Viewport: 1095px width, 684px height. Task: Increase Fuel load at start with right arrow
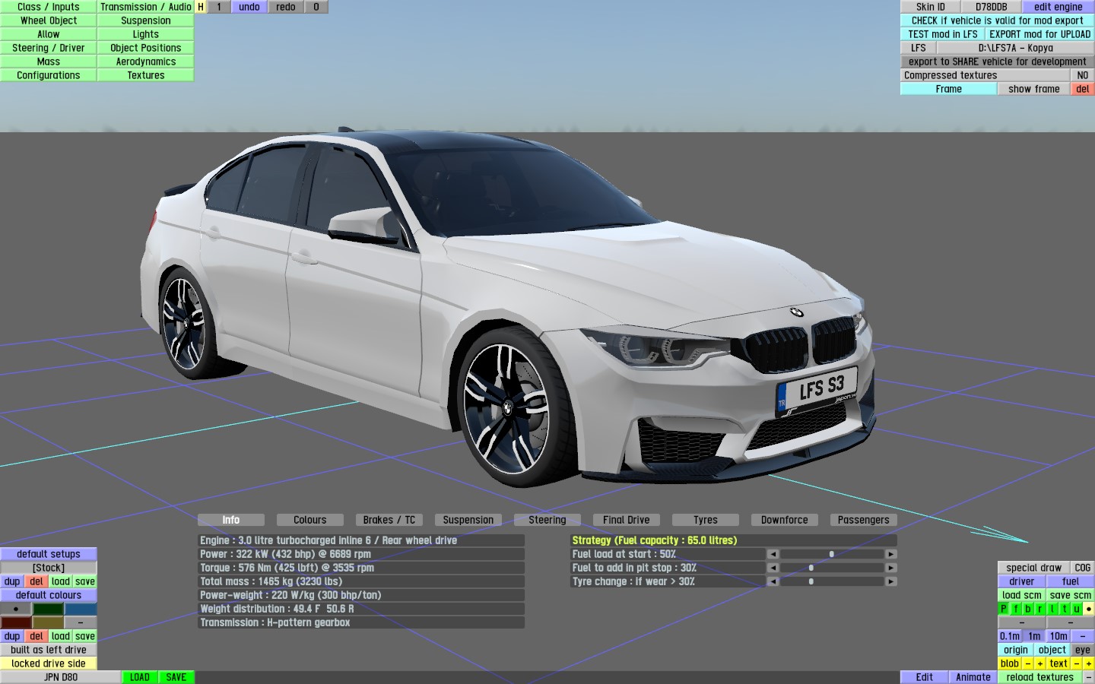(891, 554)
